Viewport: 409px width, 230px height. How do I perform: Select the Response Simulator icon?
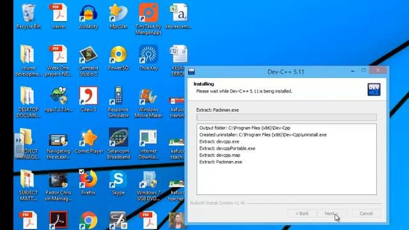[x=118, y=102]
